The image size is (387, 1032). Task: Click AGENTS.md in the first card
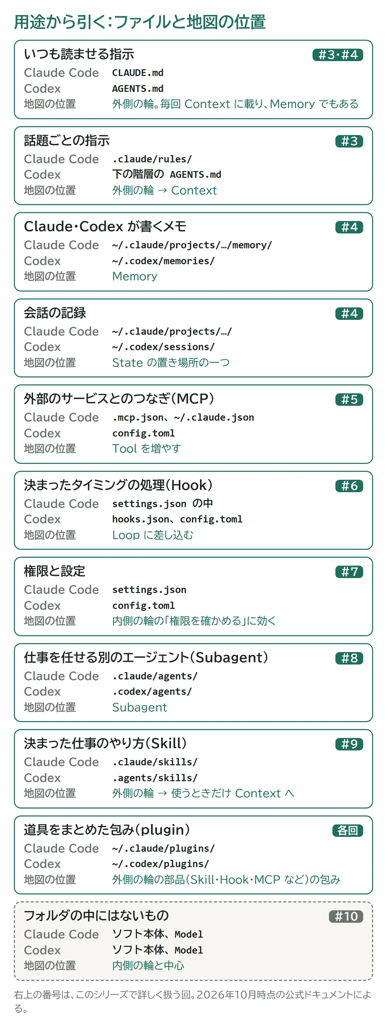pos(138,88)
